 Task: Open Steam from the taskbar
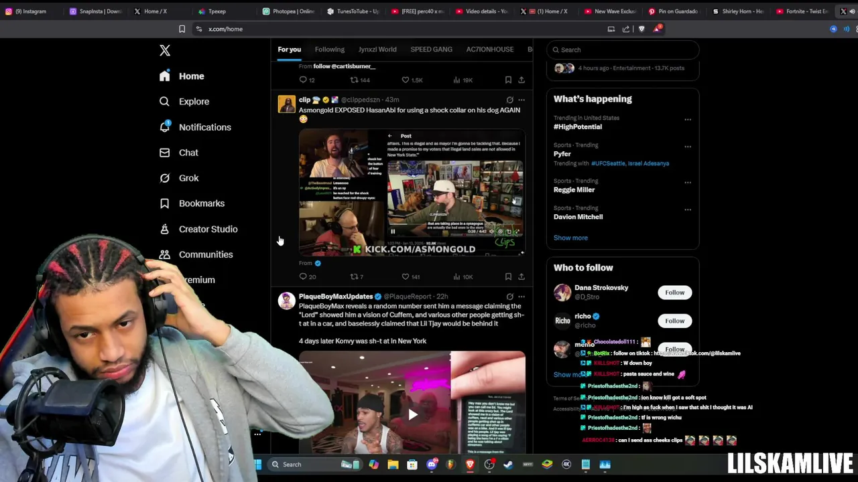pyautogui.click(x=508, y=465)
